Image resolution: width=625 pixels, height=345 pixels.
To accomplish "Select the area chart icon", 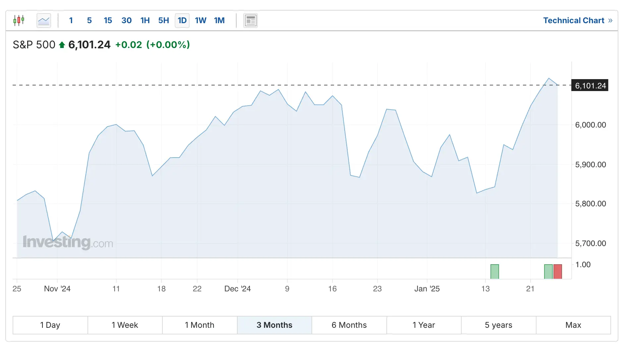I will tap(43, 21).
